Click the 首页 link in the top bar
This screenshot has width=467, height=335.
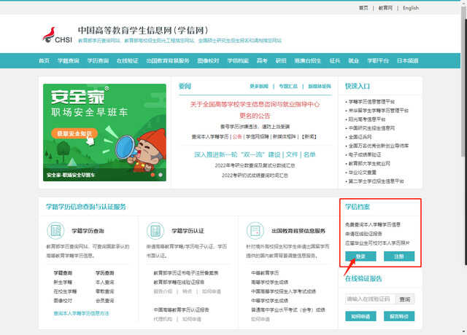pos(363,8)
